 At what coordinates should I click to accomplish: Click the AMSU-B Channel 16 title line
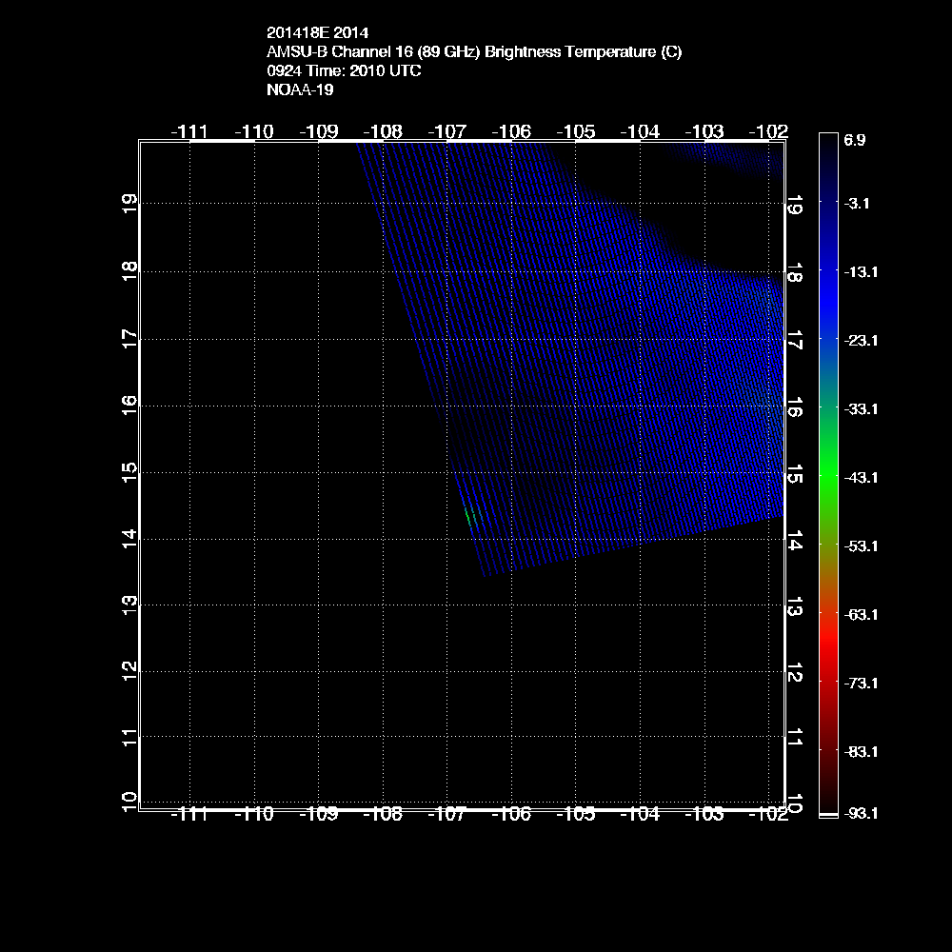pyautogui.click(x=474, y=52)
